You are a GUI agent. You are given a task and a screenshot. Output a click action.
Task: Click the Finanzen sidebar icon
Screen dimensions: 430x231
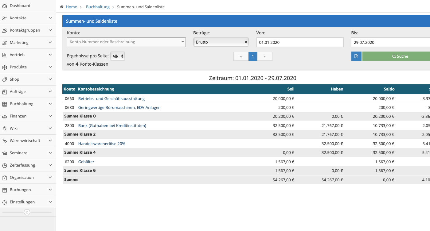(x=4, y=116)
